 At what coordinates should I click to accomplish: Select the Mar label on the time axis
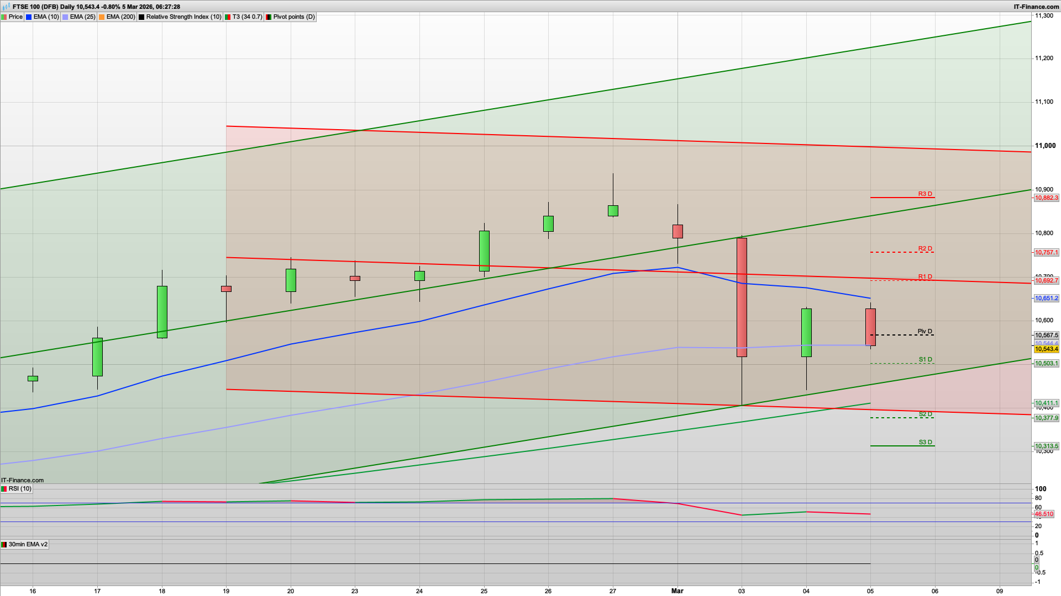point(677,590)
